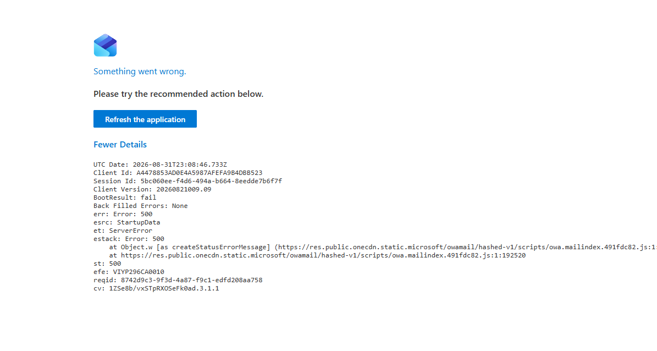The height and width of the screenshot is (351, 657).
Task: Select the 'st: 500' line
Action: 107,264
